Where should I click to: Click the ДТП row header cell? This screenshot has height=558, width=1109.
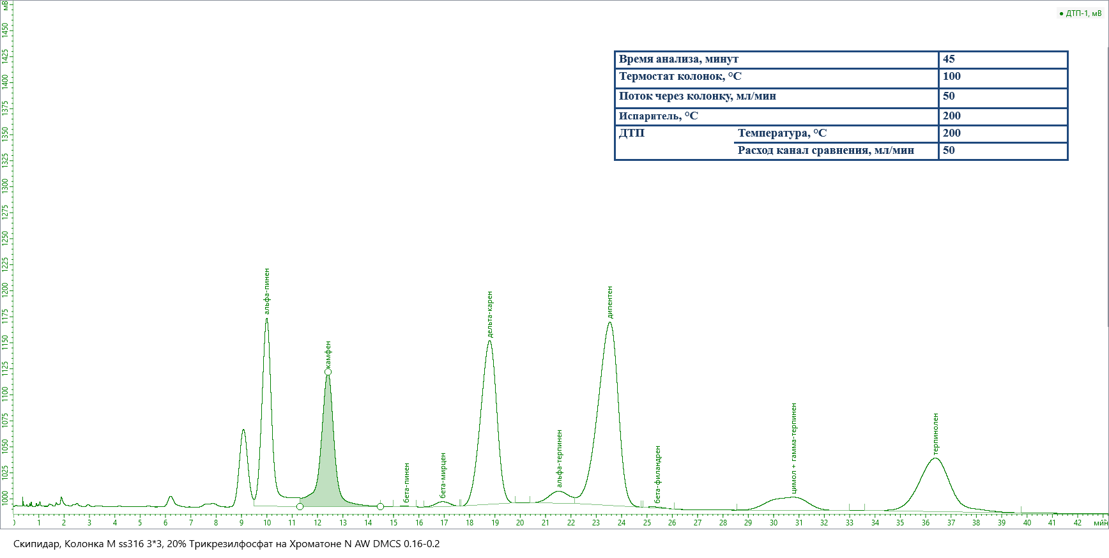[675, 142]
